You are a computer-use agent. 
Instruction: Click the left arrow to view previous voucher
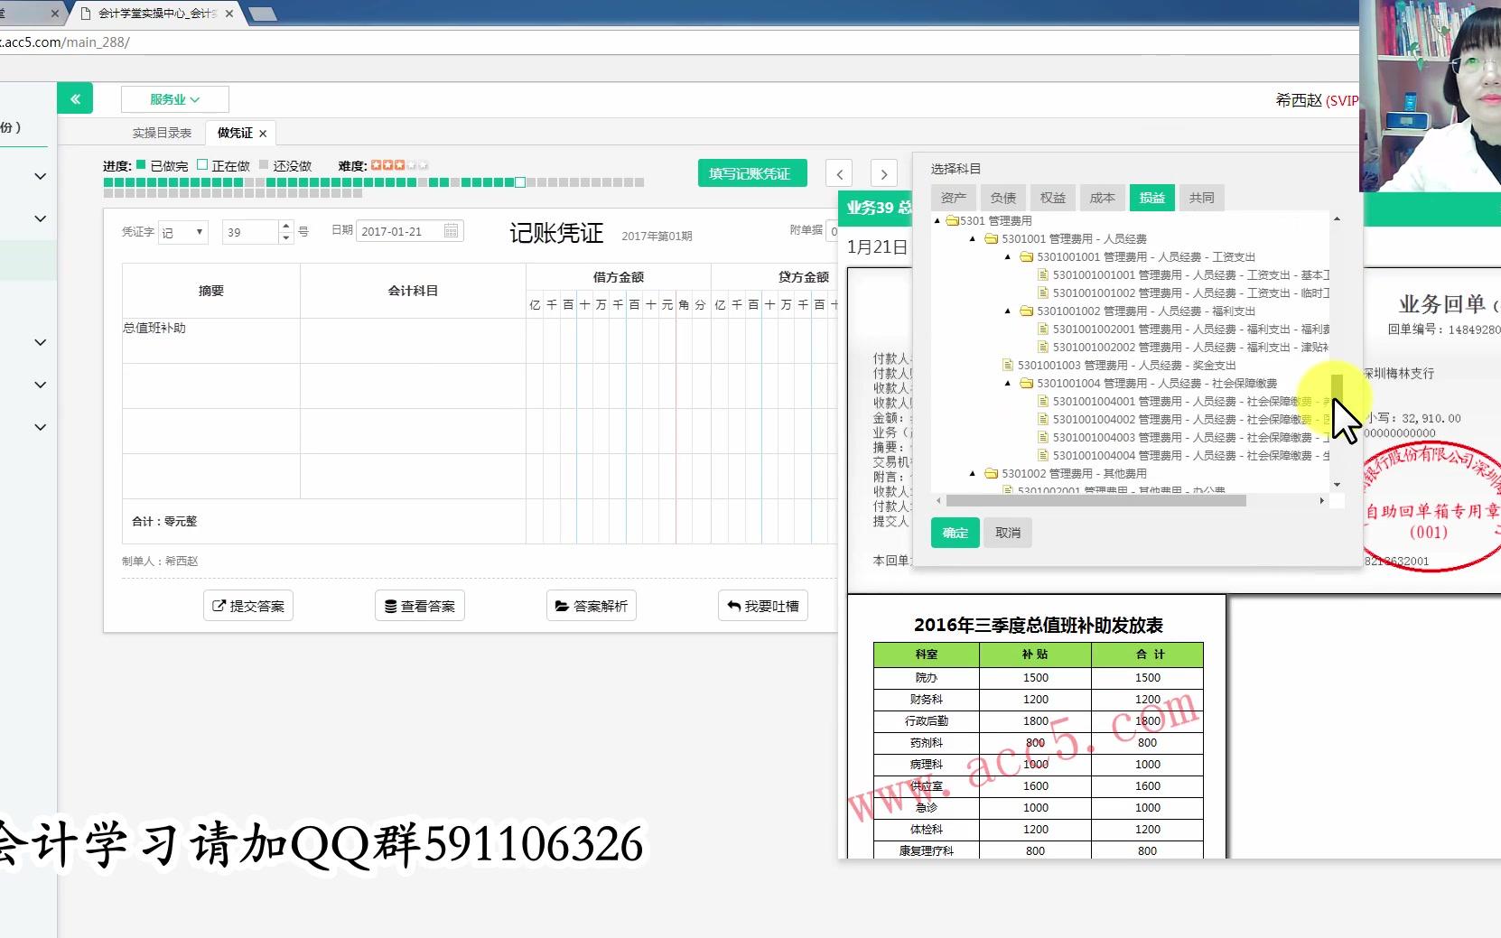pyautogui.click(x=839, y=173)
